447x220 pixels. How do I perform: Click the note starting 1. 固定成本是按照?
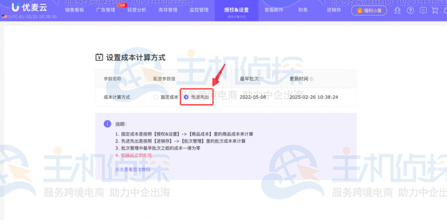pyautogui.click(x=184, y=134)
